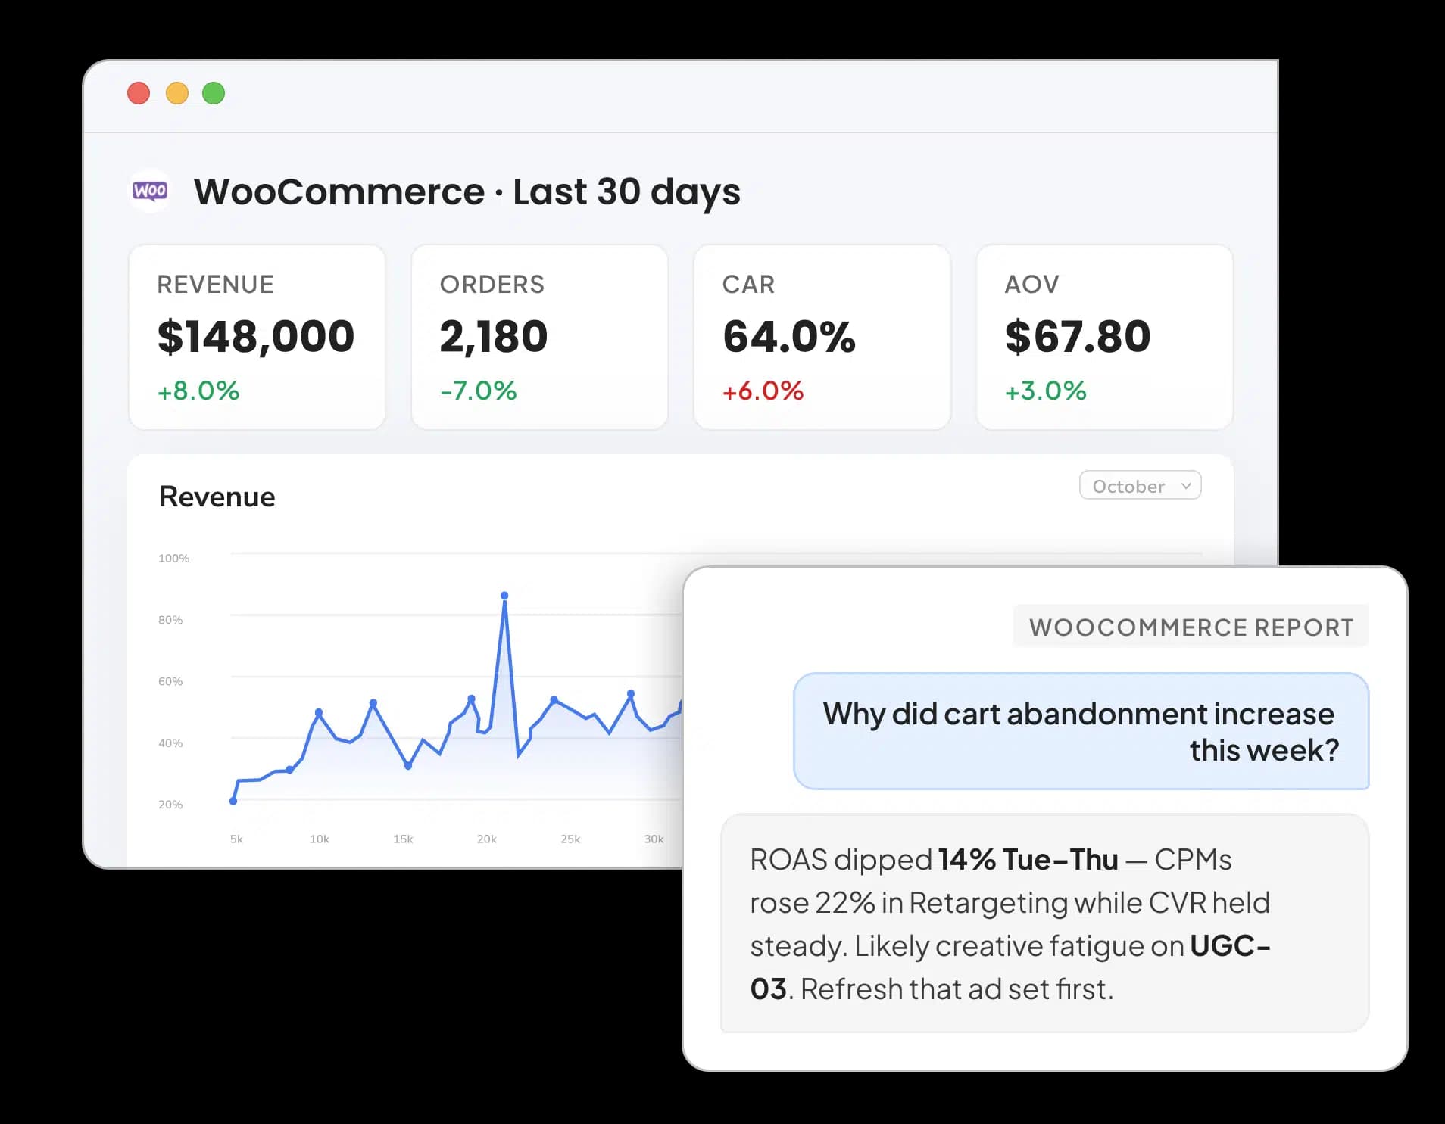Select the CAR 64.0% card
This screenshot has height=1124, width=1445.
(822, 337)
